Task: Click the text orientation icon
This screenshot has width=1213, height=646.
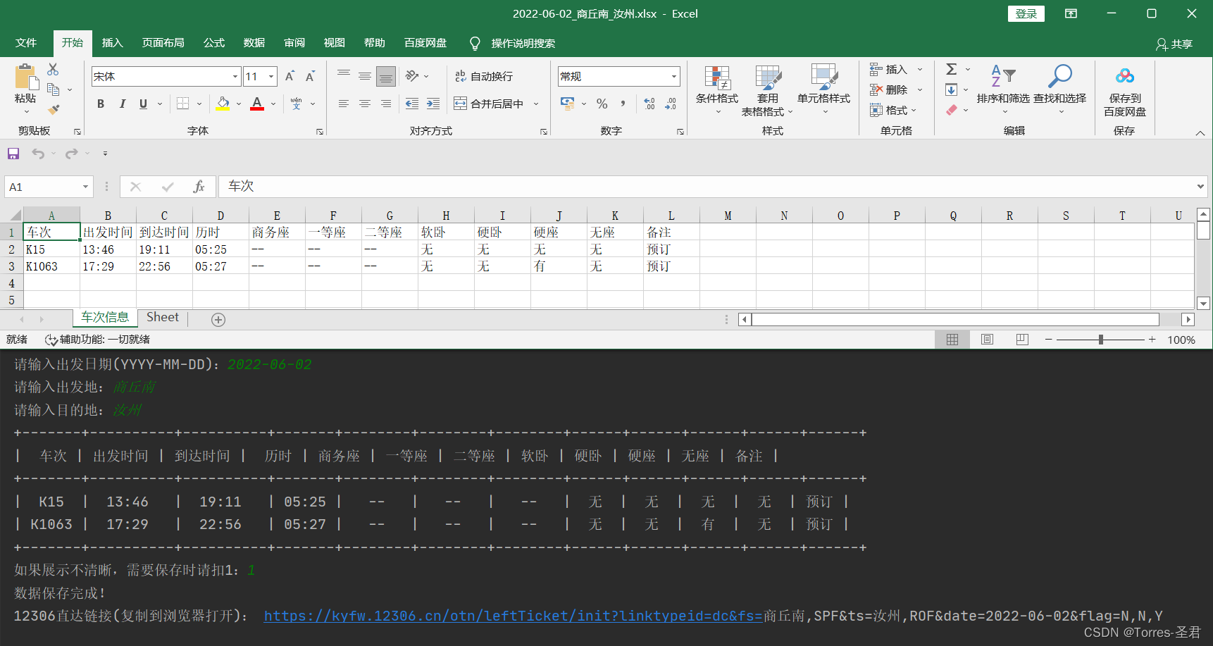Action: click(x=412, y=75)
